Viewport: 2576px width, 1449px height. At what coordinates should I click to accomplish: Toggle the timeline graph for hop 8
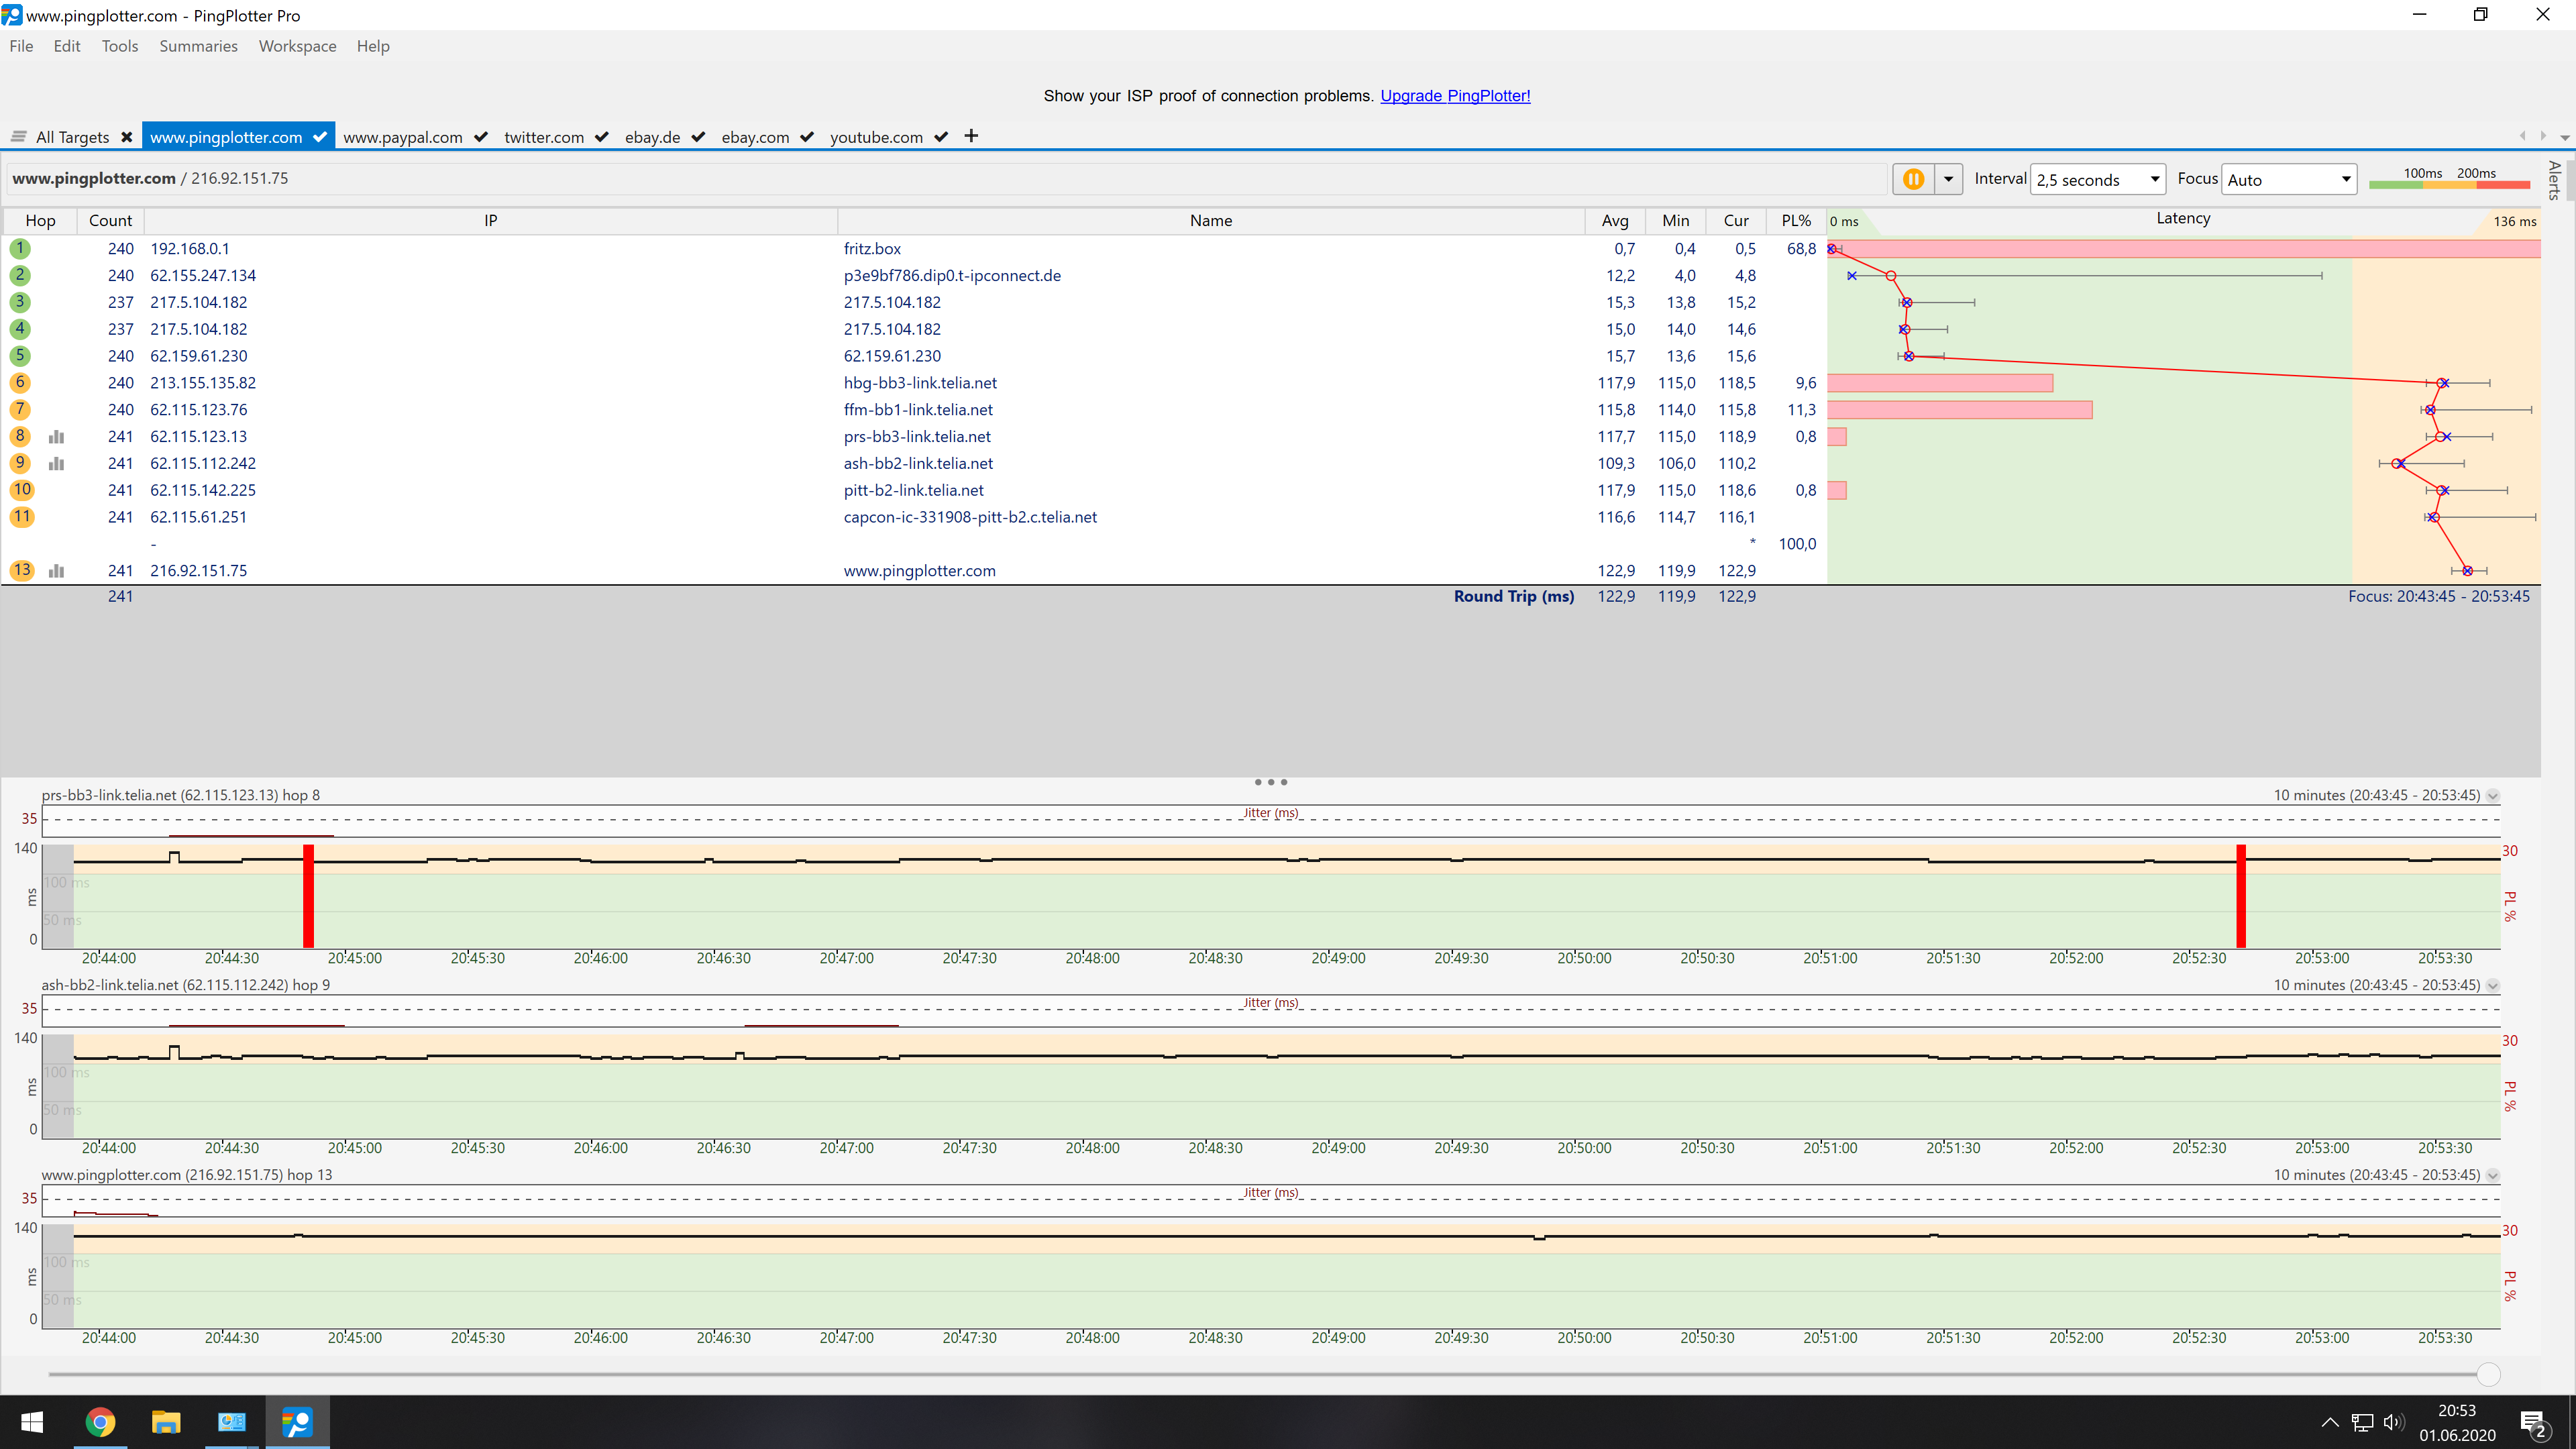pyautogui.click(x=57, y=437)
